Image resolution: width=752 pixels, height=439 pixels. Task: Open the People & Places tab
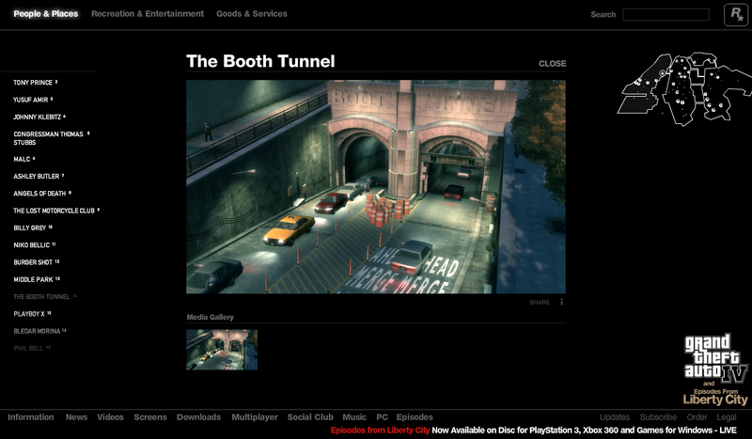(x=45, y=14)
